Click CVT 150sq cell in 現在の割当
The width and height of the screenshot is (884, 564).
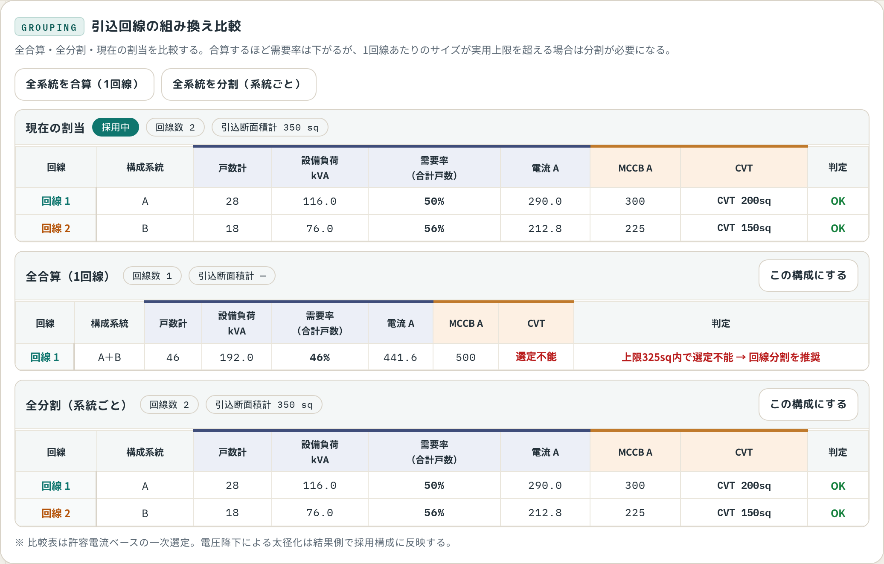[744, 228]
